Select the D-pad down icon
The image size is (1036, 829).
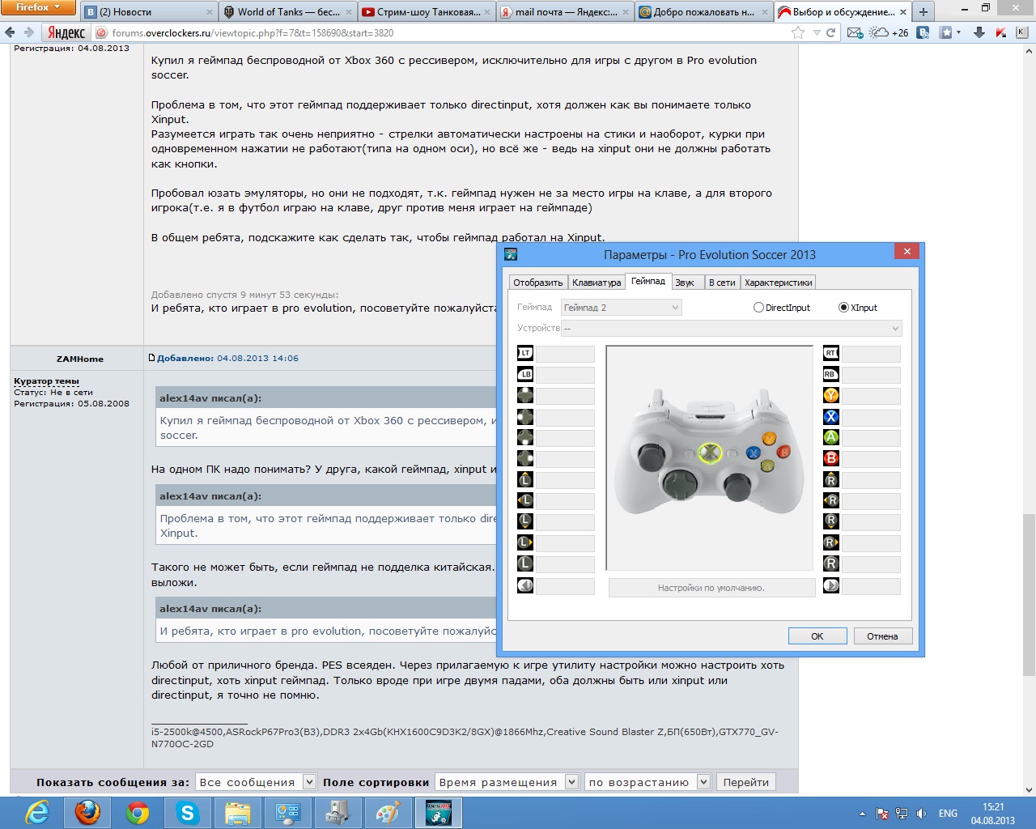[525, 437]
